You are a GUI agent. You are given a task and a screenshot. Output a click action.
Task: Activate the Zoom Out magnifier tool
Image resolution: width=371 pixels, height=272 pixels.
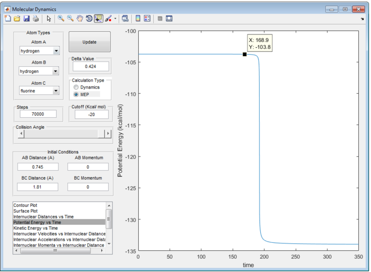pos(70,19)
